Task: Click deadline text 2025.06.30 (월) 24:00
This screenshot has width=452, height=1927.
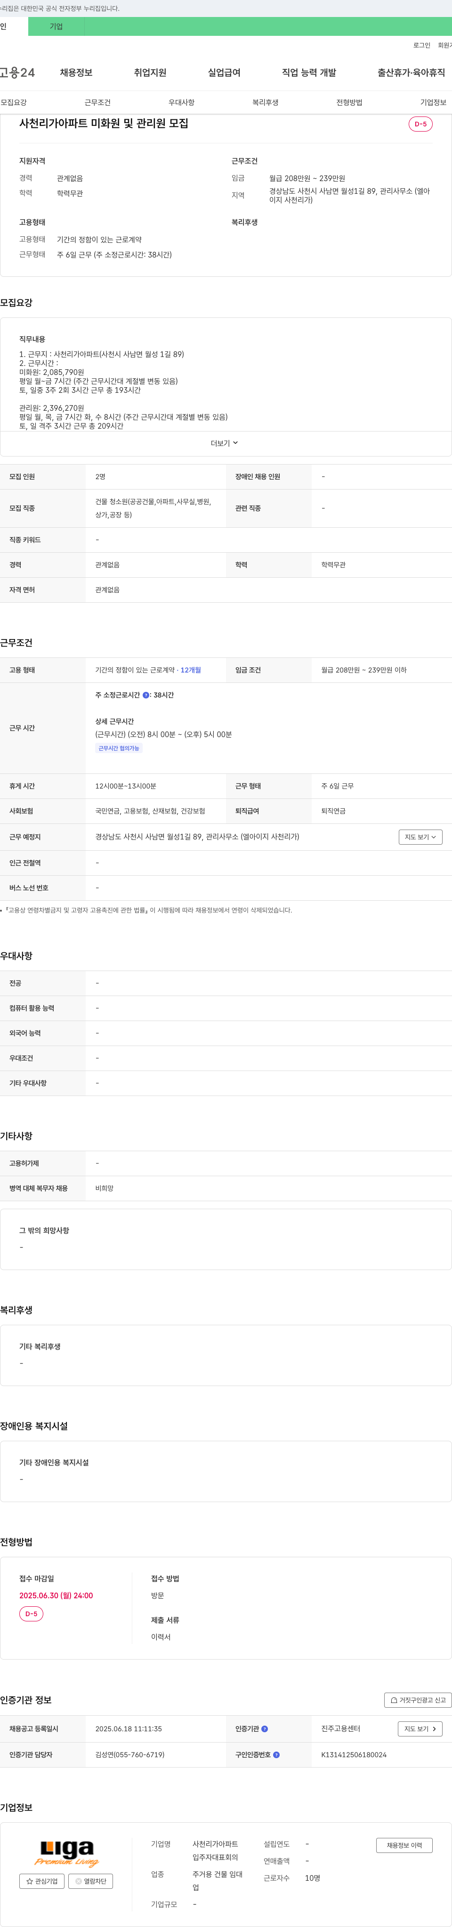Action: tap(56, 1595)
